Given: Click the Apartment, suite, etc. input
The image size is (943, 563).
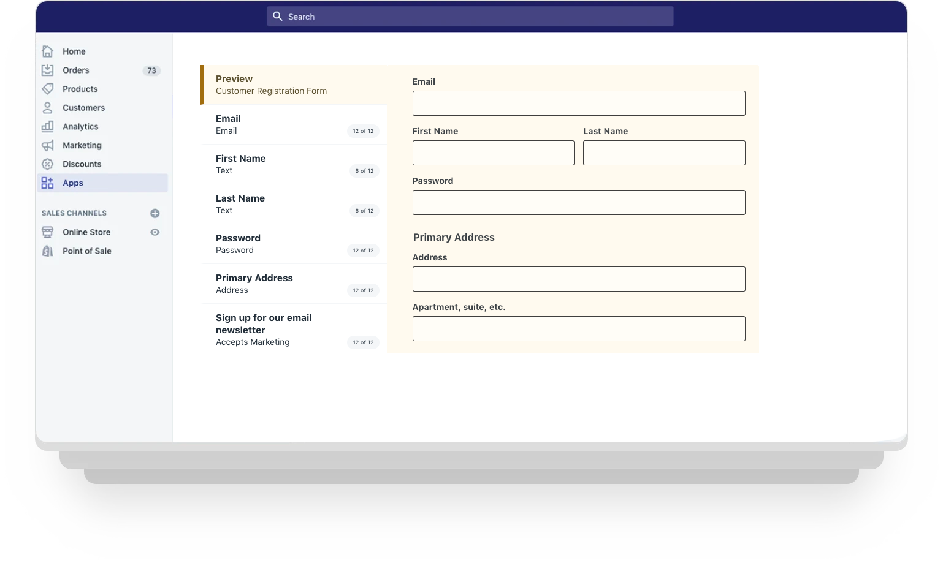Looking at the screenshot, I should coord(578,329).
